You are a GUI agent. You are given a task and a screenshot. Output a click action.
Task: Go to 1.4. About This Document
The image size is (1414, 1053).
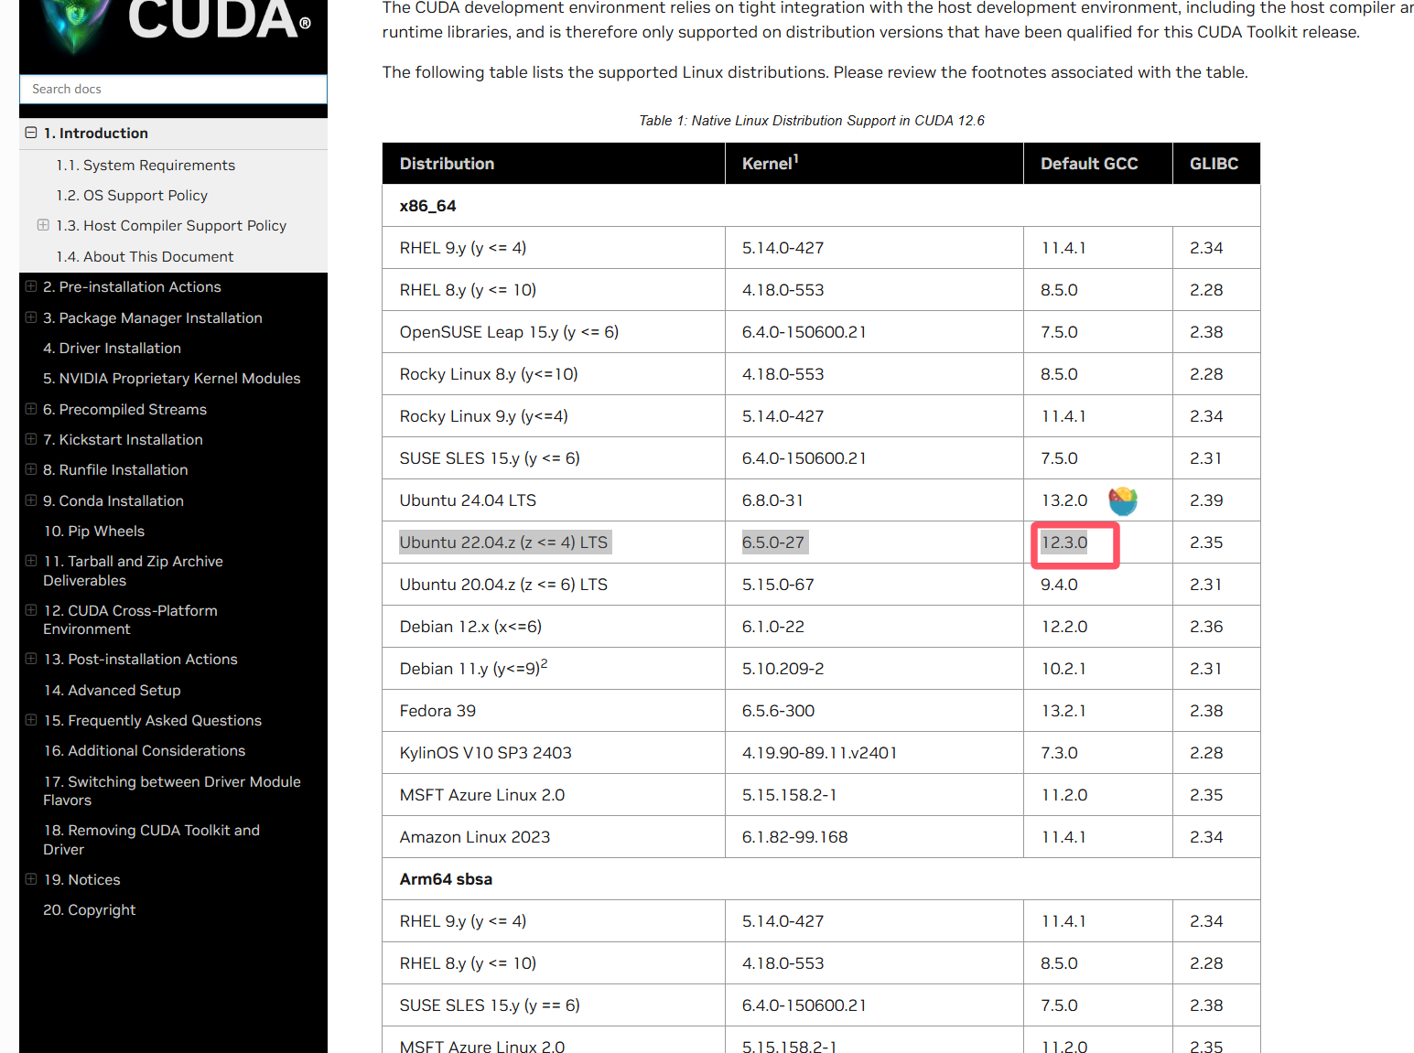[145, 256]
